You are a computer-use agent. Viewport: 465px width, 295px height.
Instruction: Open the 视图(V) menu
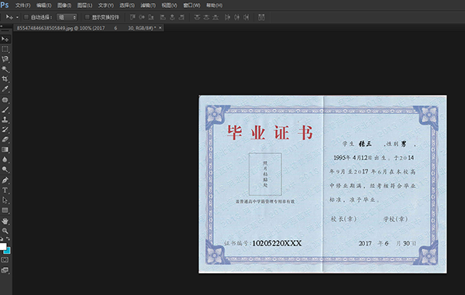pos(169,5)
